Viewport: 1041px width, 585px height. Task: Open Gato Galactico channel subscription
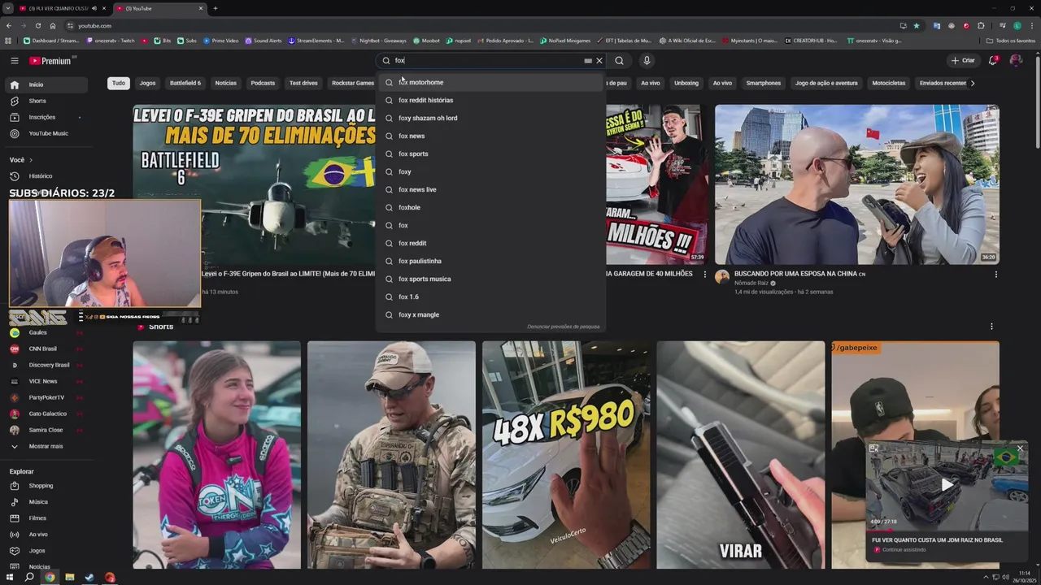[x=46, y=414]
